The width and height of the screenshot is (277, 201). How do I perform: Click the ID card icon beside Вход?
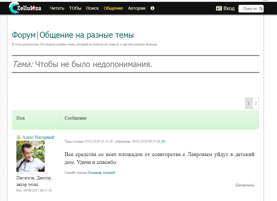[219, 8]
